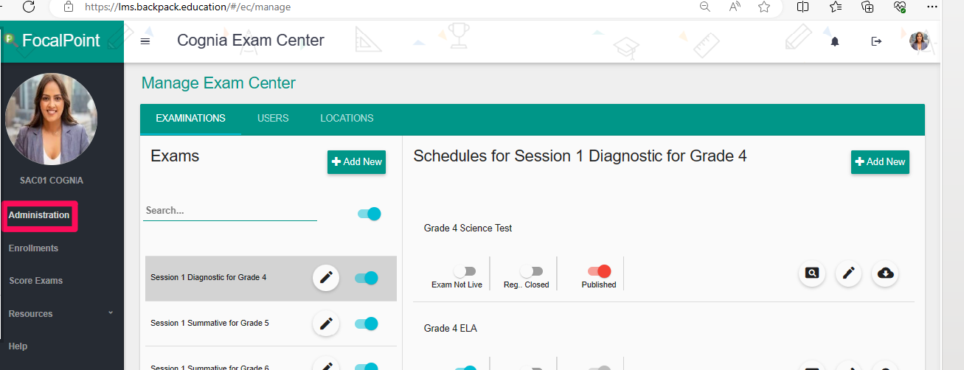Screen dimensions: 964x370
Task: Add a new exam with Add New
Action: 356,162
